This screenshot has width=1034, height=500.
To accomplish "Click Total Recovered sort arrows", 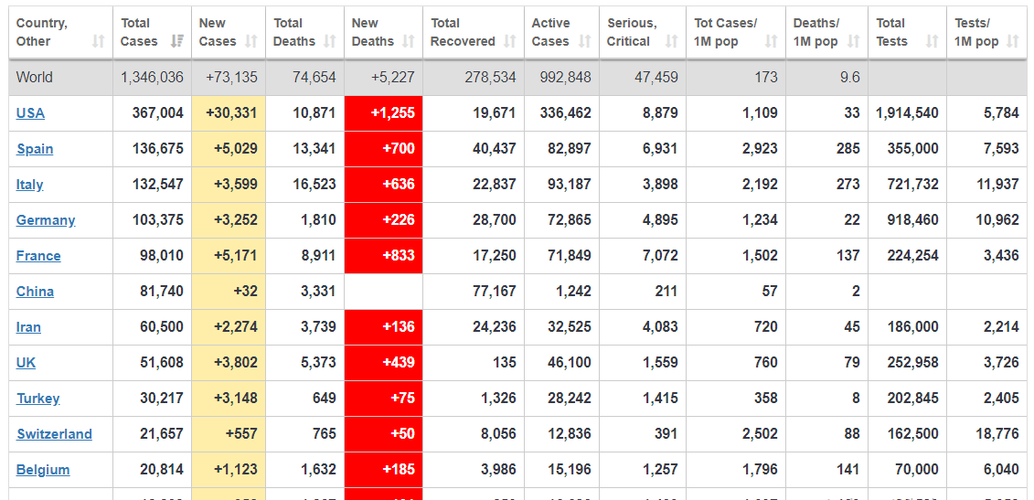I will pos(510,41).
